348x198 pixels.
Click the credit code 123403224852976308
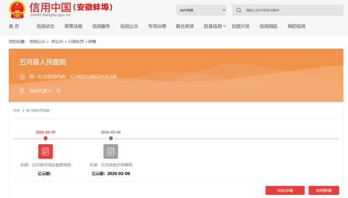point(93,77)
